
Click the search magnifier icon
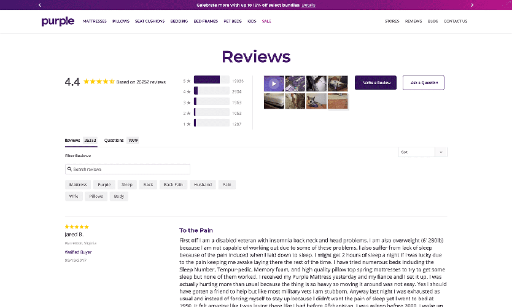(69, 169)
